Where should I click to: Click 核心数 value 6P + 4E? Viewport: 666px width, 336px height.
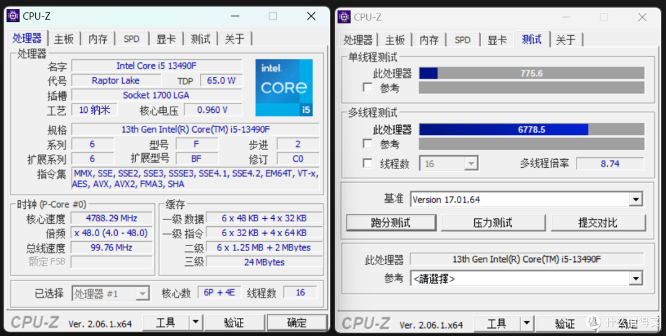click(x=219, y=293)
